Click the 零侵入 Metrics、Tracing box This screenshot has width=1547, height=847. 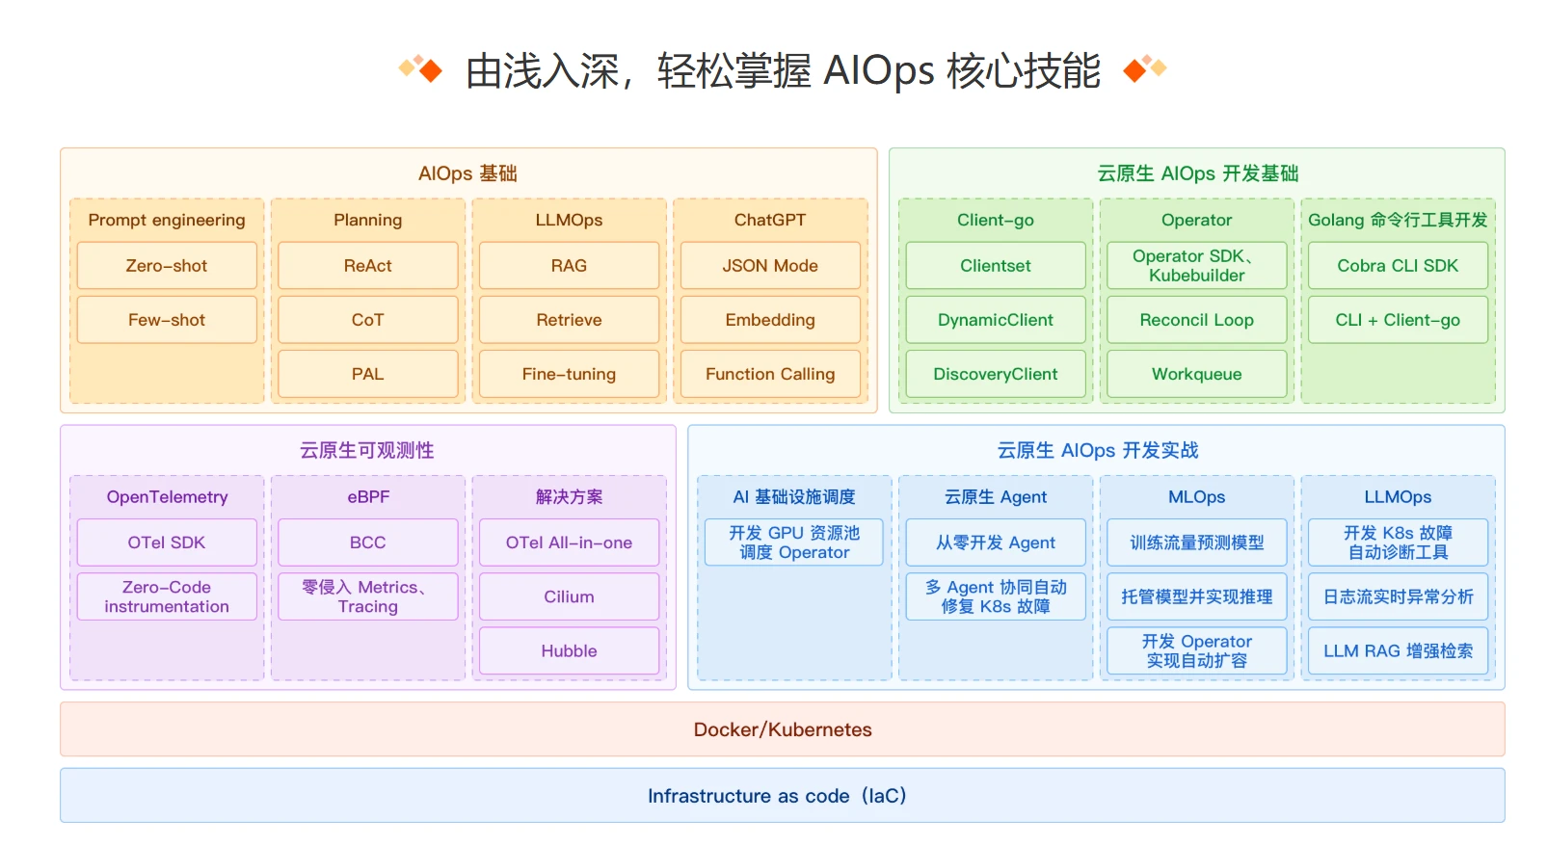368,596
